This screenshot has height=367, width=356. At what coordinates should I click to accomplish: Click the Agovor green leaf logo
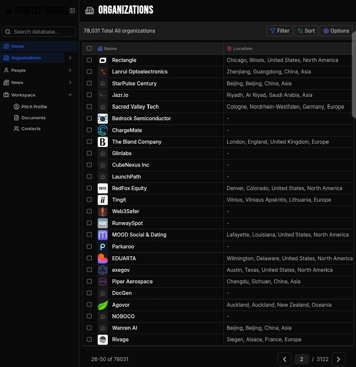pyautogui.click(x=103, y=305)
